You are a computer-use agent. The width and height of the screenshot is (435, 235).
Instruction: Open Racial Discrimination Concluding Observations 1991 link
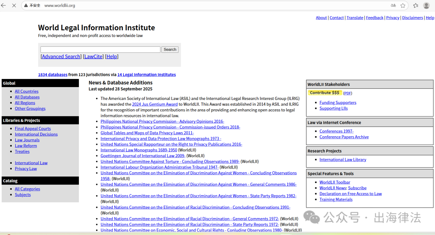click(195, 207)
